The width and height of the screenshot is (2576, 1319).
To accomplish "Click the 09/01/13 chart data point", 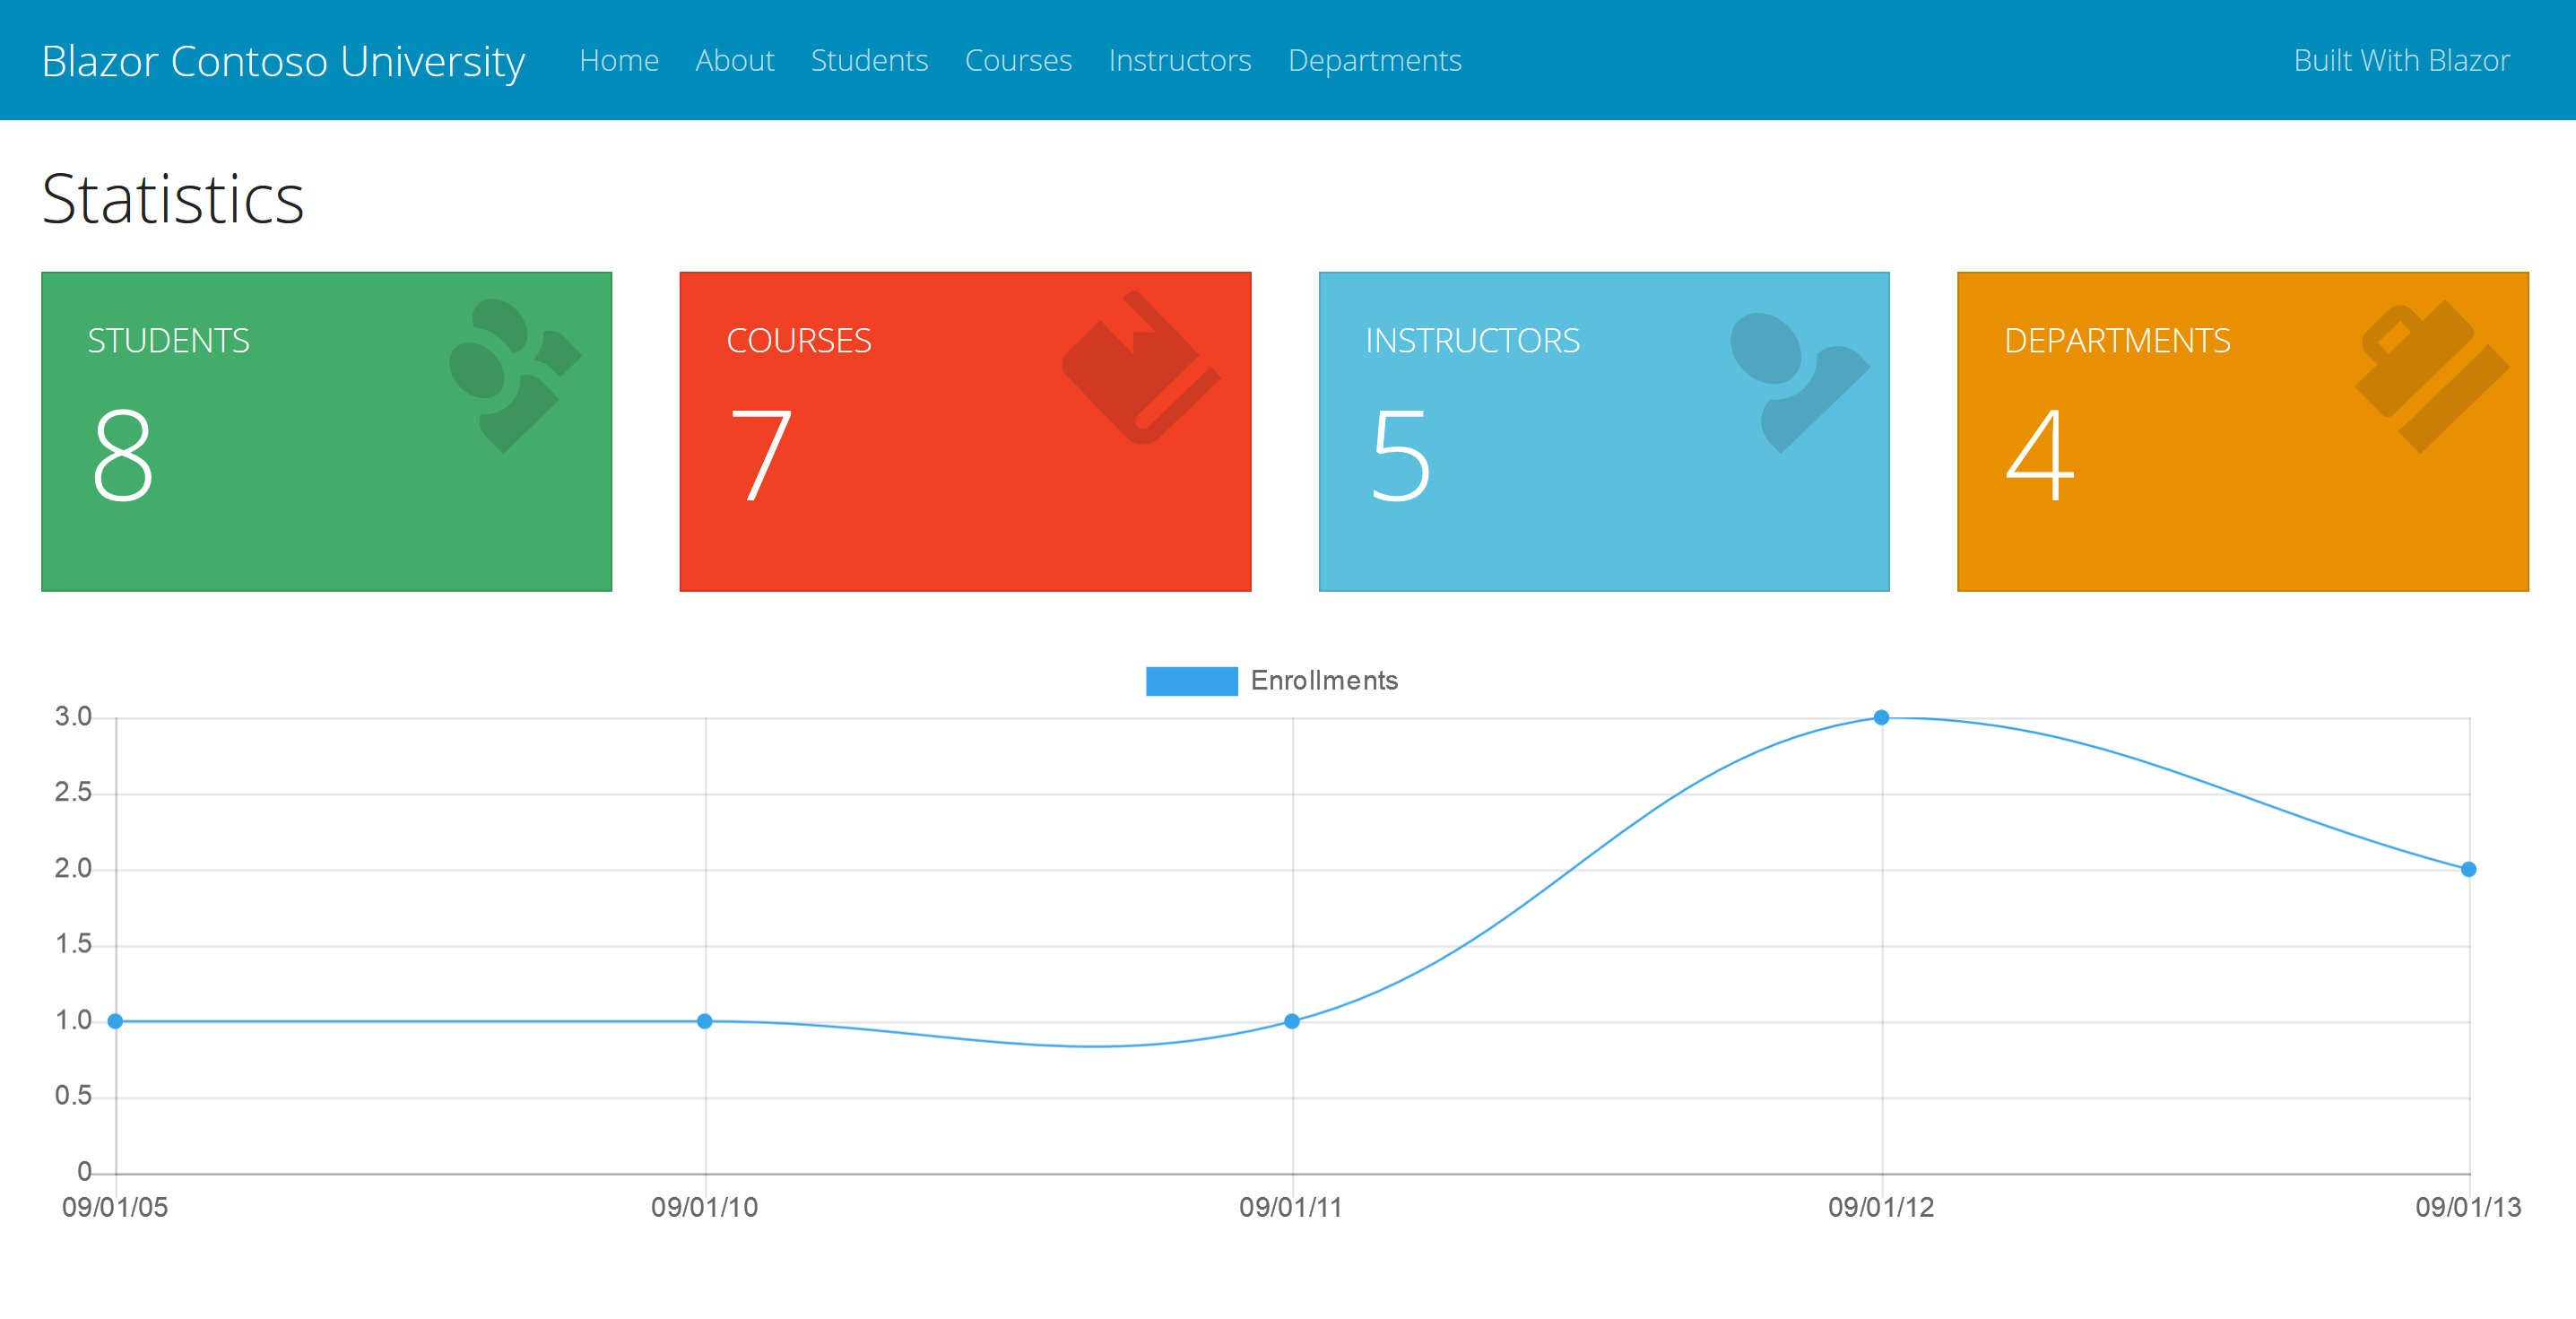I will pyautogui.click(x=2468, y=869).
